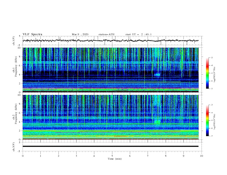Click the ch.2 PSD color scale bar

tap(208, 120)
